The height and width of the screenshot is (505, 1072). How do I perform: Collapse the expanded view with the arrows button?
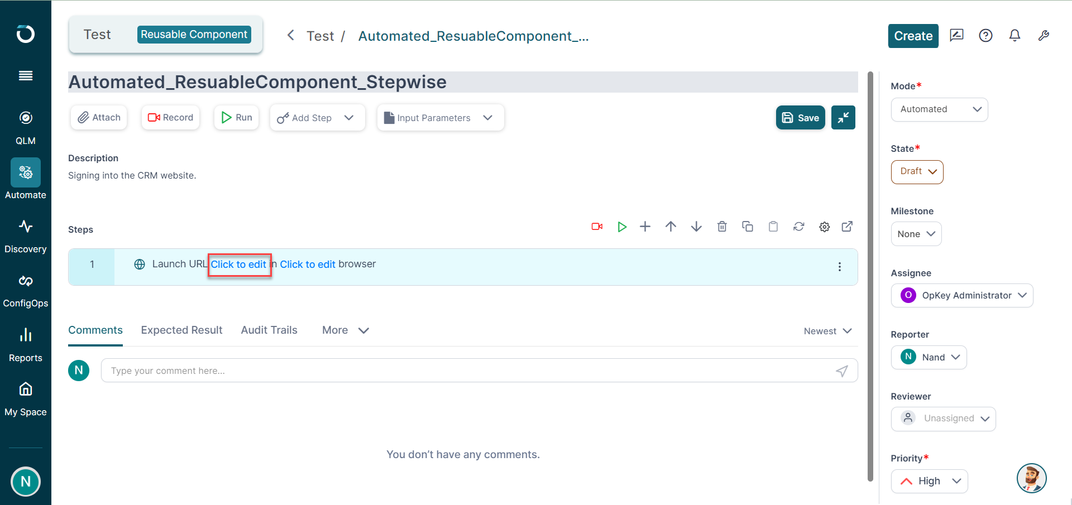843,117
